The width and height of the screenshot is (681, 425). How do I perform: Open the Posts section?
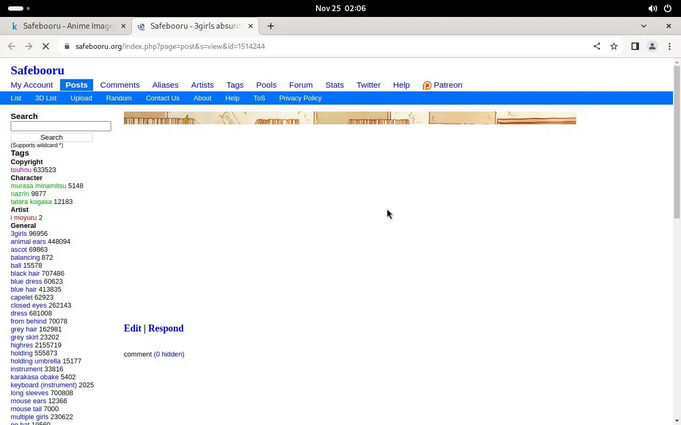[x=77, y=85]
